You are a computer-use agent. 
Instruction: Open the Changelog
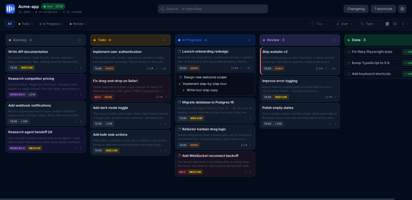pyautogui.click(x=356, y=9)
